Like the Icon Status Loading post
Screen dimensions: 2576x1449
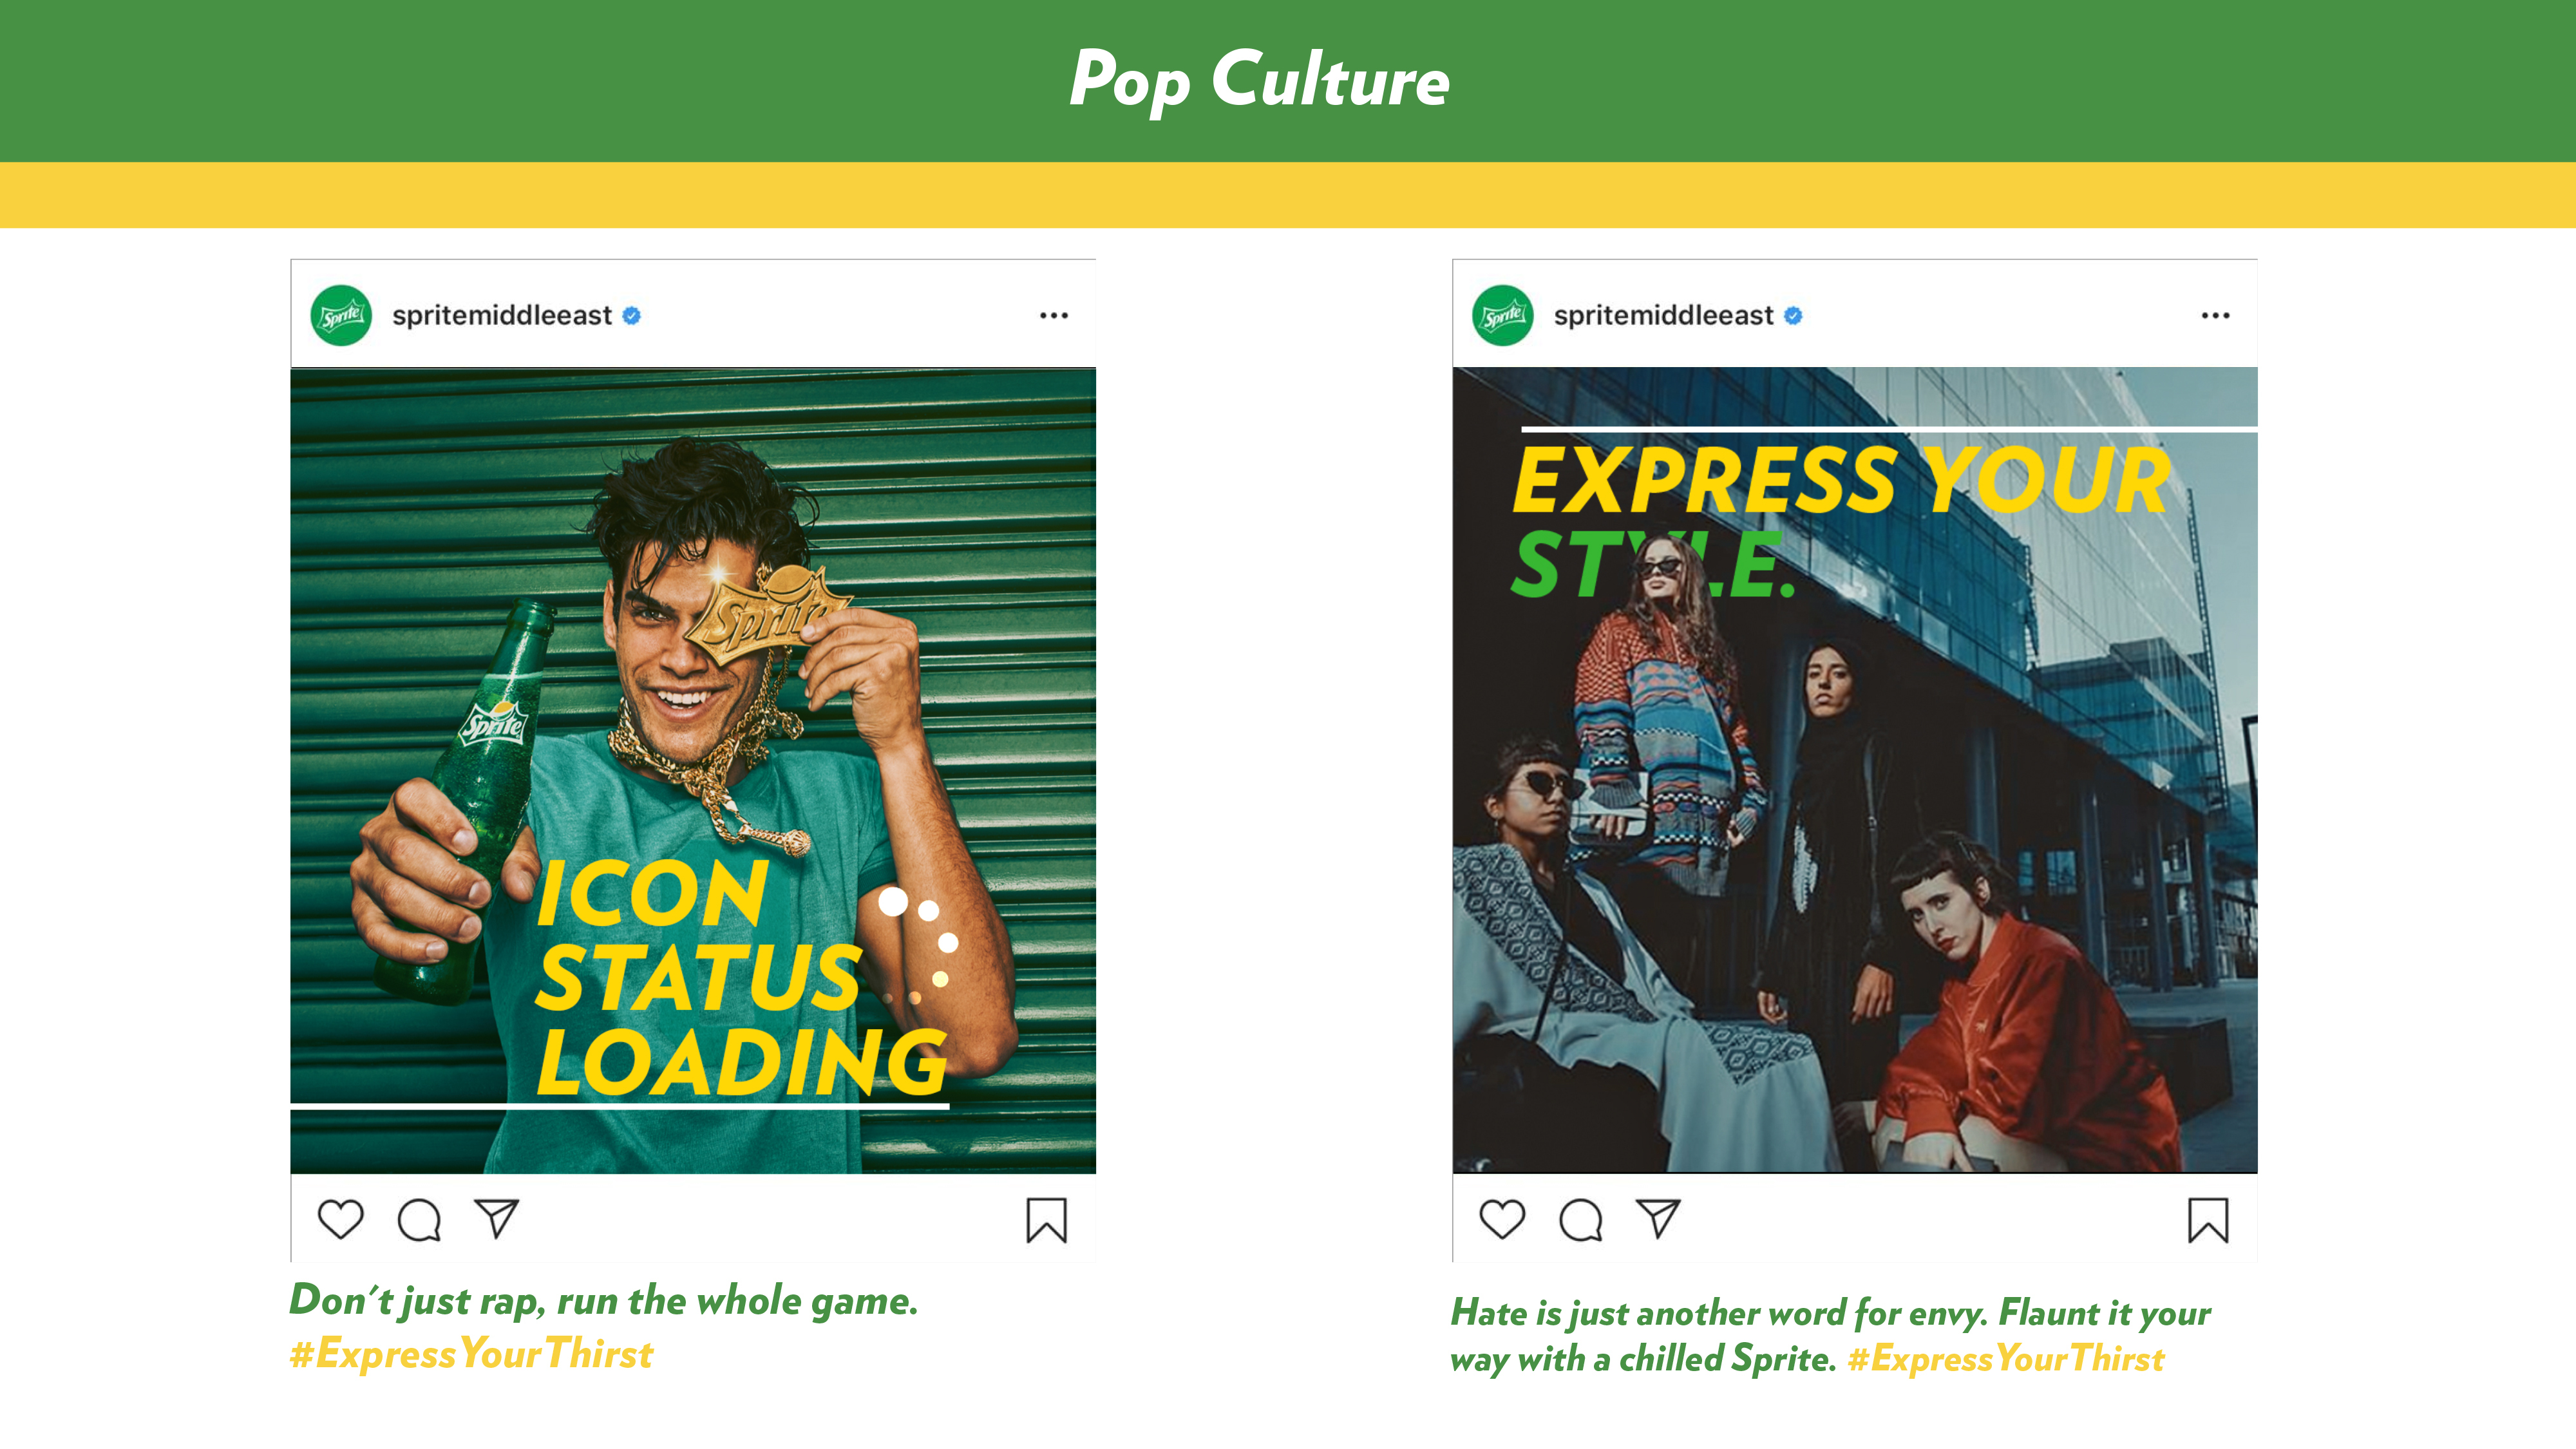pos(340,1219)
